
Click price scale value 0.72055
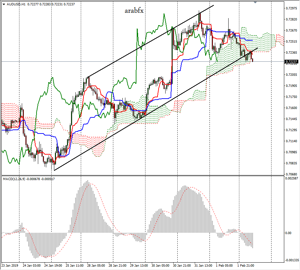(x=291, y=75)
